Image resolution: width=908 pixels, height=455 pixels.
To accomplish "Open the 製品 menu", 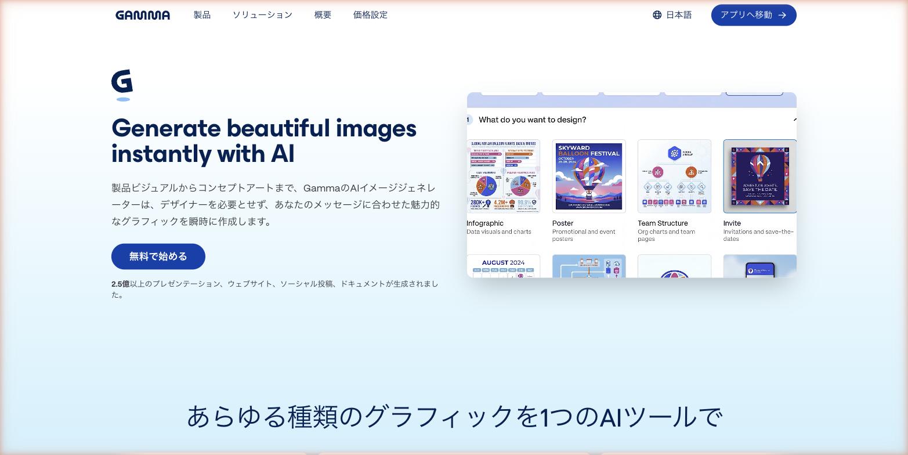I will pyautogui.click(x=202, y=15).
